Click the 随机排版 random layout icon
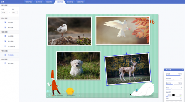This screenshot has height=102, width=185. click(5, 63)
